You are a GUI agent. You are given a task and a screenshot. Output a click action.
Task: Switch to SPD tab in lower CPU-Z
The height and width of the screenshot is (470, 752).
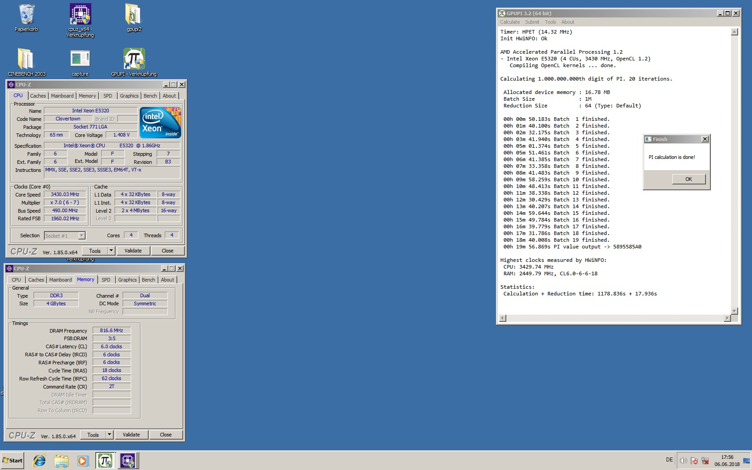(x=106, y=280)
